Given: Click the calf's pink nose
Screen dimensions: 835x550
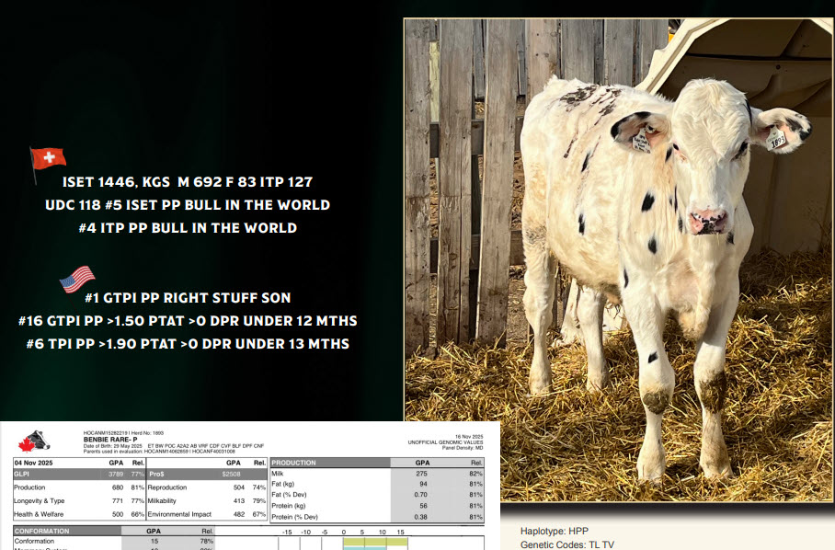Looking at the screenshot, I should point(708,220).
